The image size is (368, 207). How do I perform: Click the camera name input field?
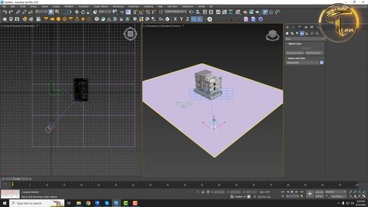tap(302, 63)
